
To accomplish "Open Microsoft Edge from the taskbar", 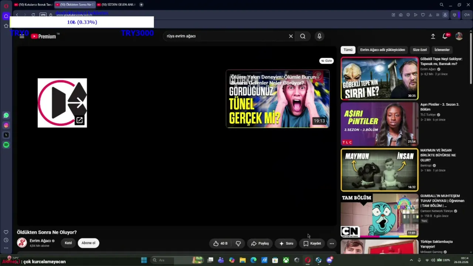I will coord(253,260).
